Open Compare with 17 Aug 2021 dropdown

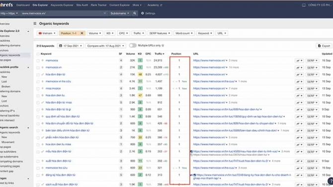105,46
